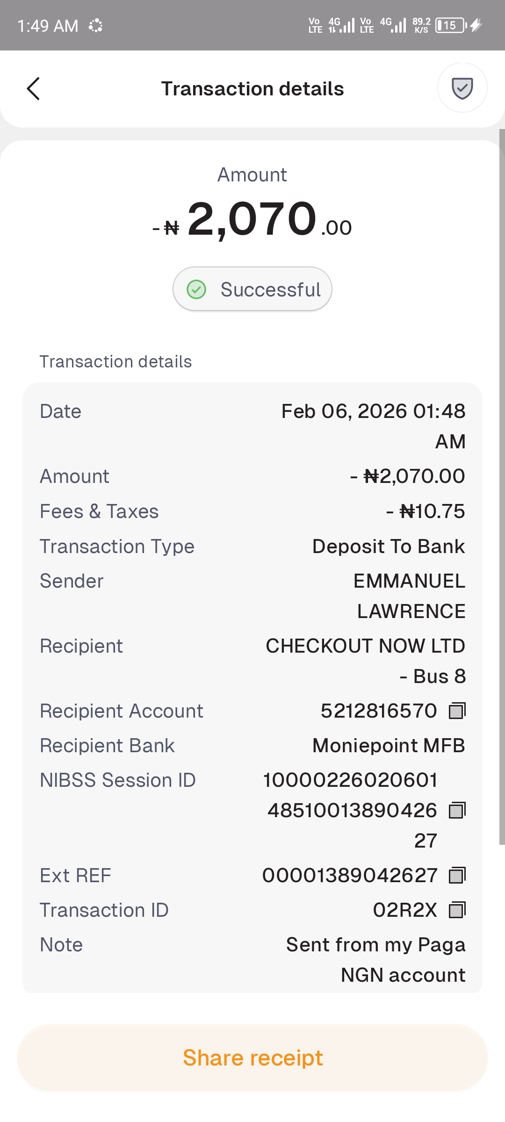Tap the Successful status badge

[x=252, y=289]
